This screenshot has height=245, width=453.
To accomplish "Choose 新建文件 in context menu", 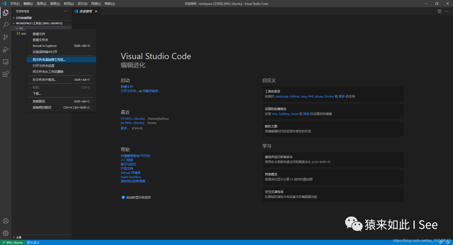I will [61, 34].
